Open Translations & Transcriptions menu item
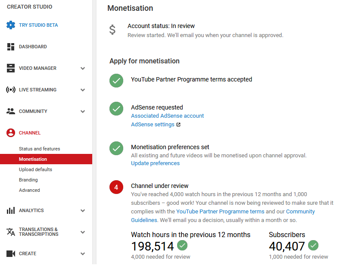 click(x=38, y=232)
